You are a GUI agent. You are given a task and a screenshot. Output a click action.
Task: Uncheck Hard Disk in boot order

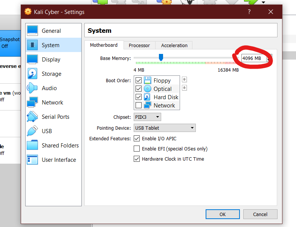tap(139, 97)
